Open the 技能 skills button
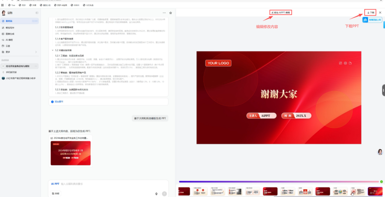 click(x=56, y=194)
